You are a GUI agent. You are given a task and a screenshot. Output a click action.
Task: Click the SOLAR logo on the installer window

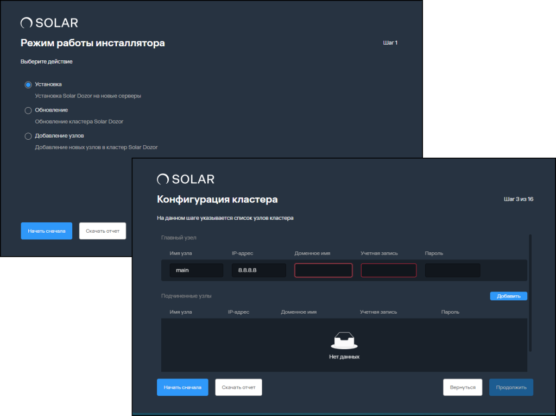tap(49, 23)
